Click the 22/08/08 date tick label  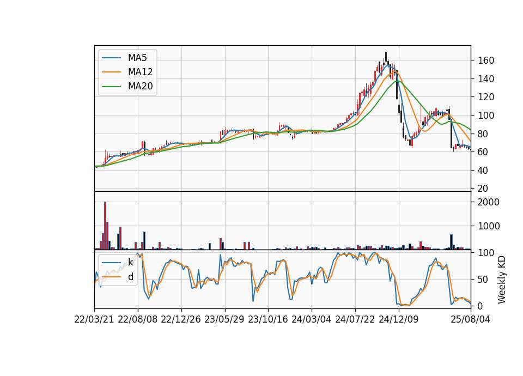(138, 319)
